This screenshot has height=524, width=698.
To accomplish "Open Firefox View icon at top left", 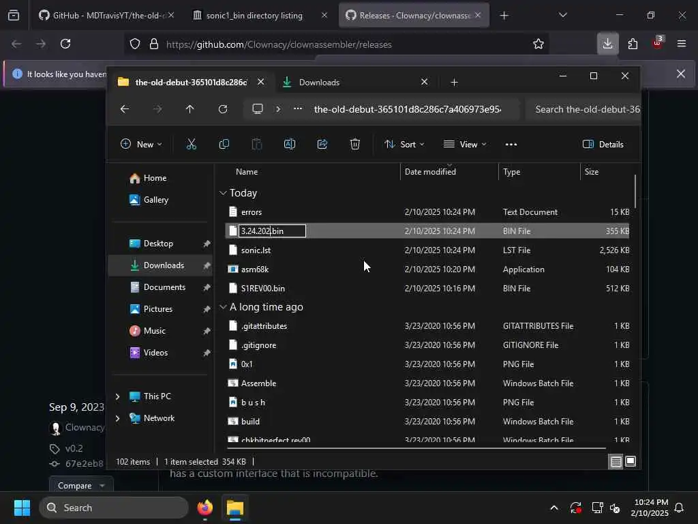I will tap(14, 16).
